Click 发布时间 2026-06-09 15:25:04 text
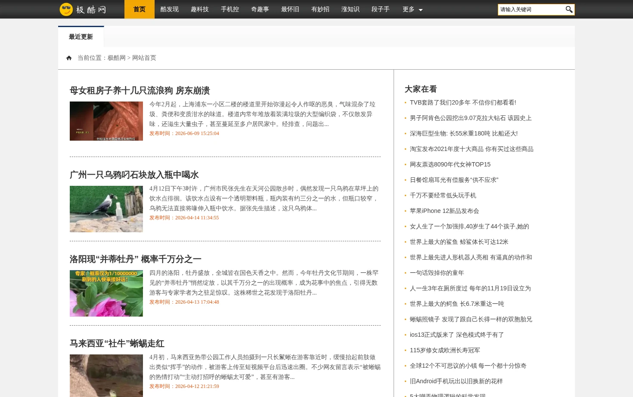 tap(184, 133)
